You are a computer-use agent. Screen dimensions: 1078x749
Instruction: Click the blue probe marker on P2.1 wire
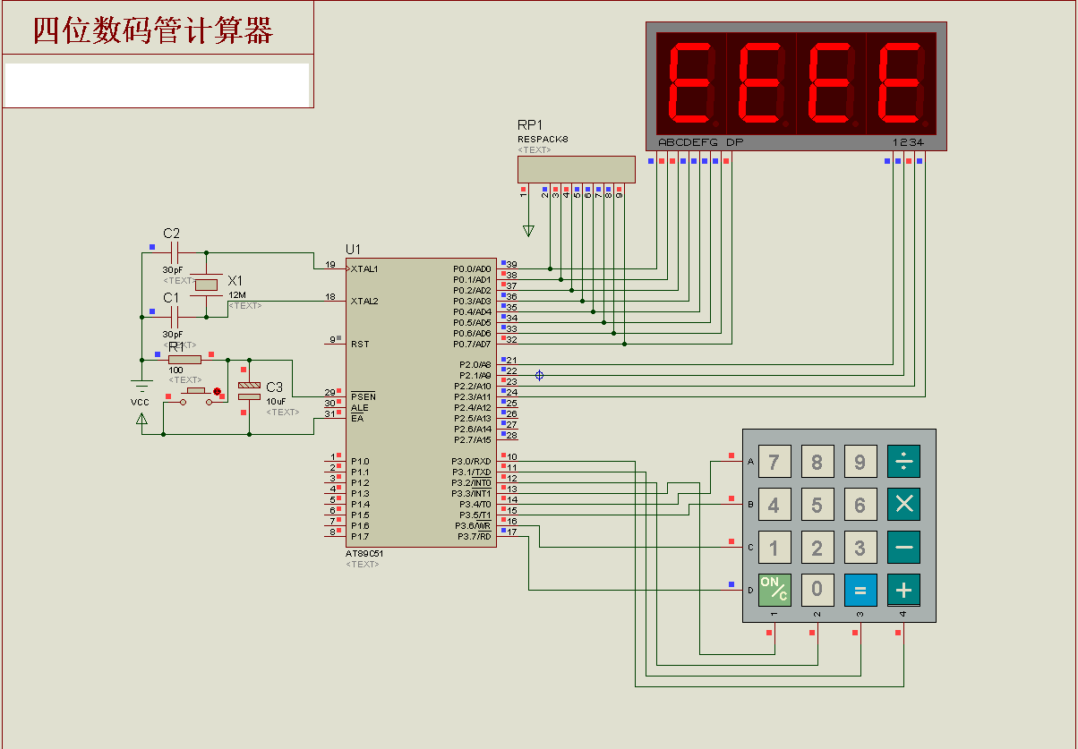[x=539, y=376]
